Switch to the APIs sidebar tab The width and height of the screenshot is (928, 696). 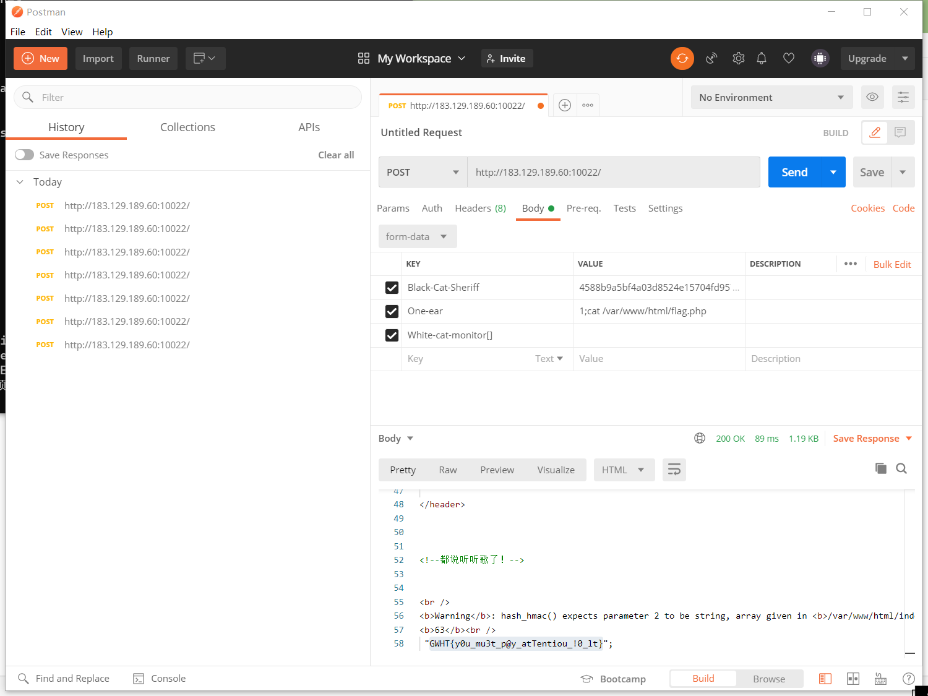(309, 127)
